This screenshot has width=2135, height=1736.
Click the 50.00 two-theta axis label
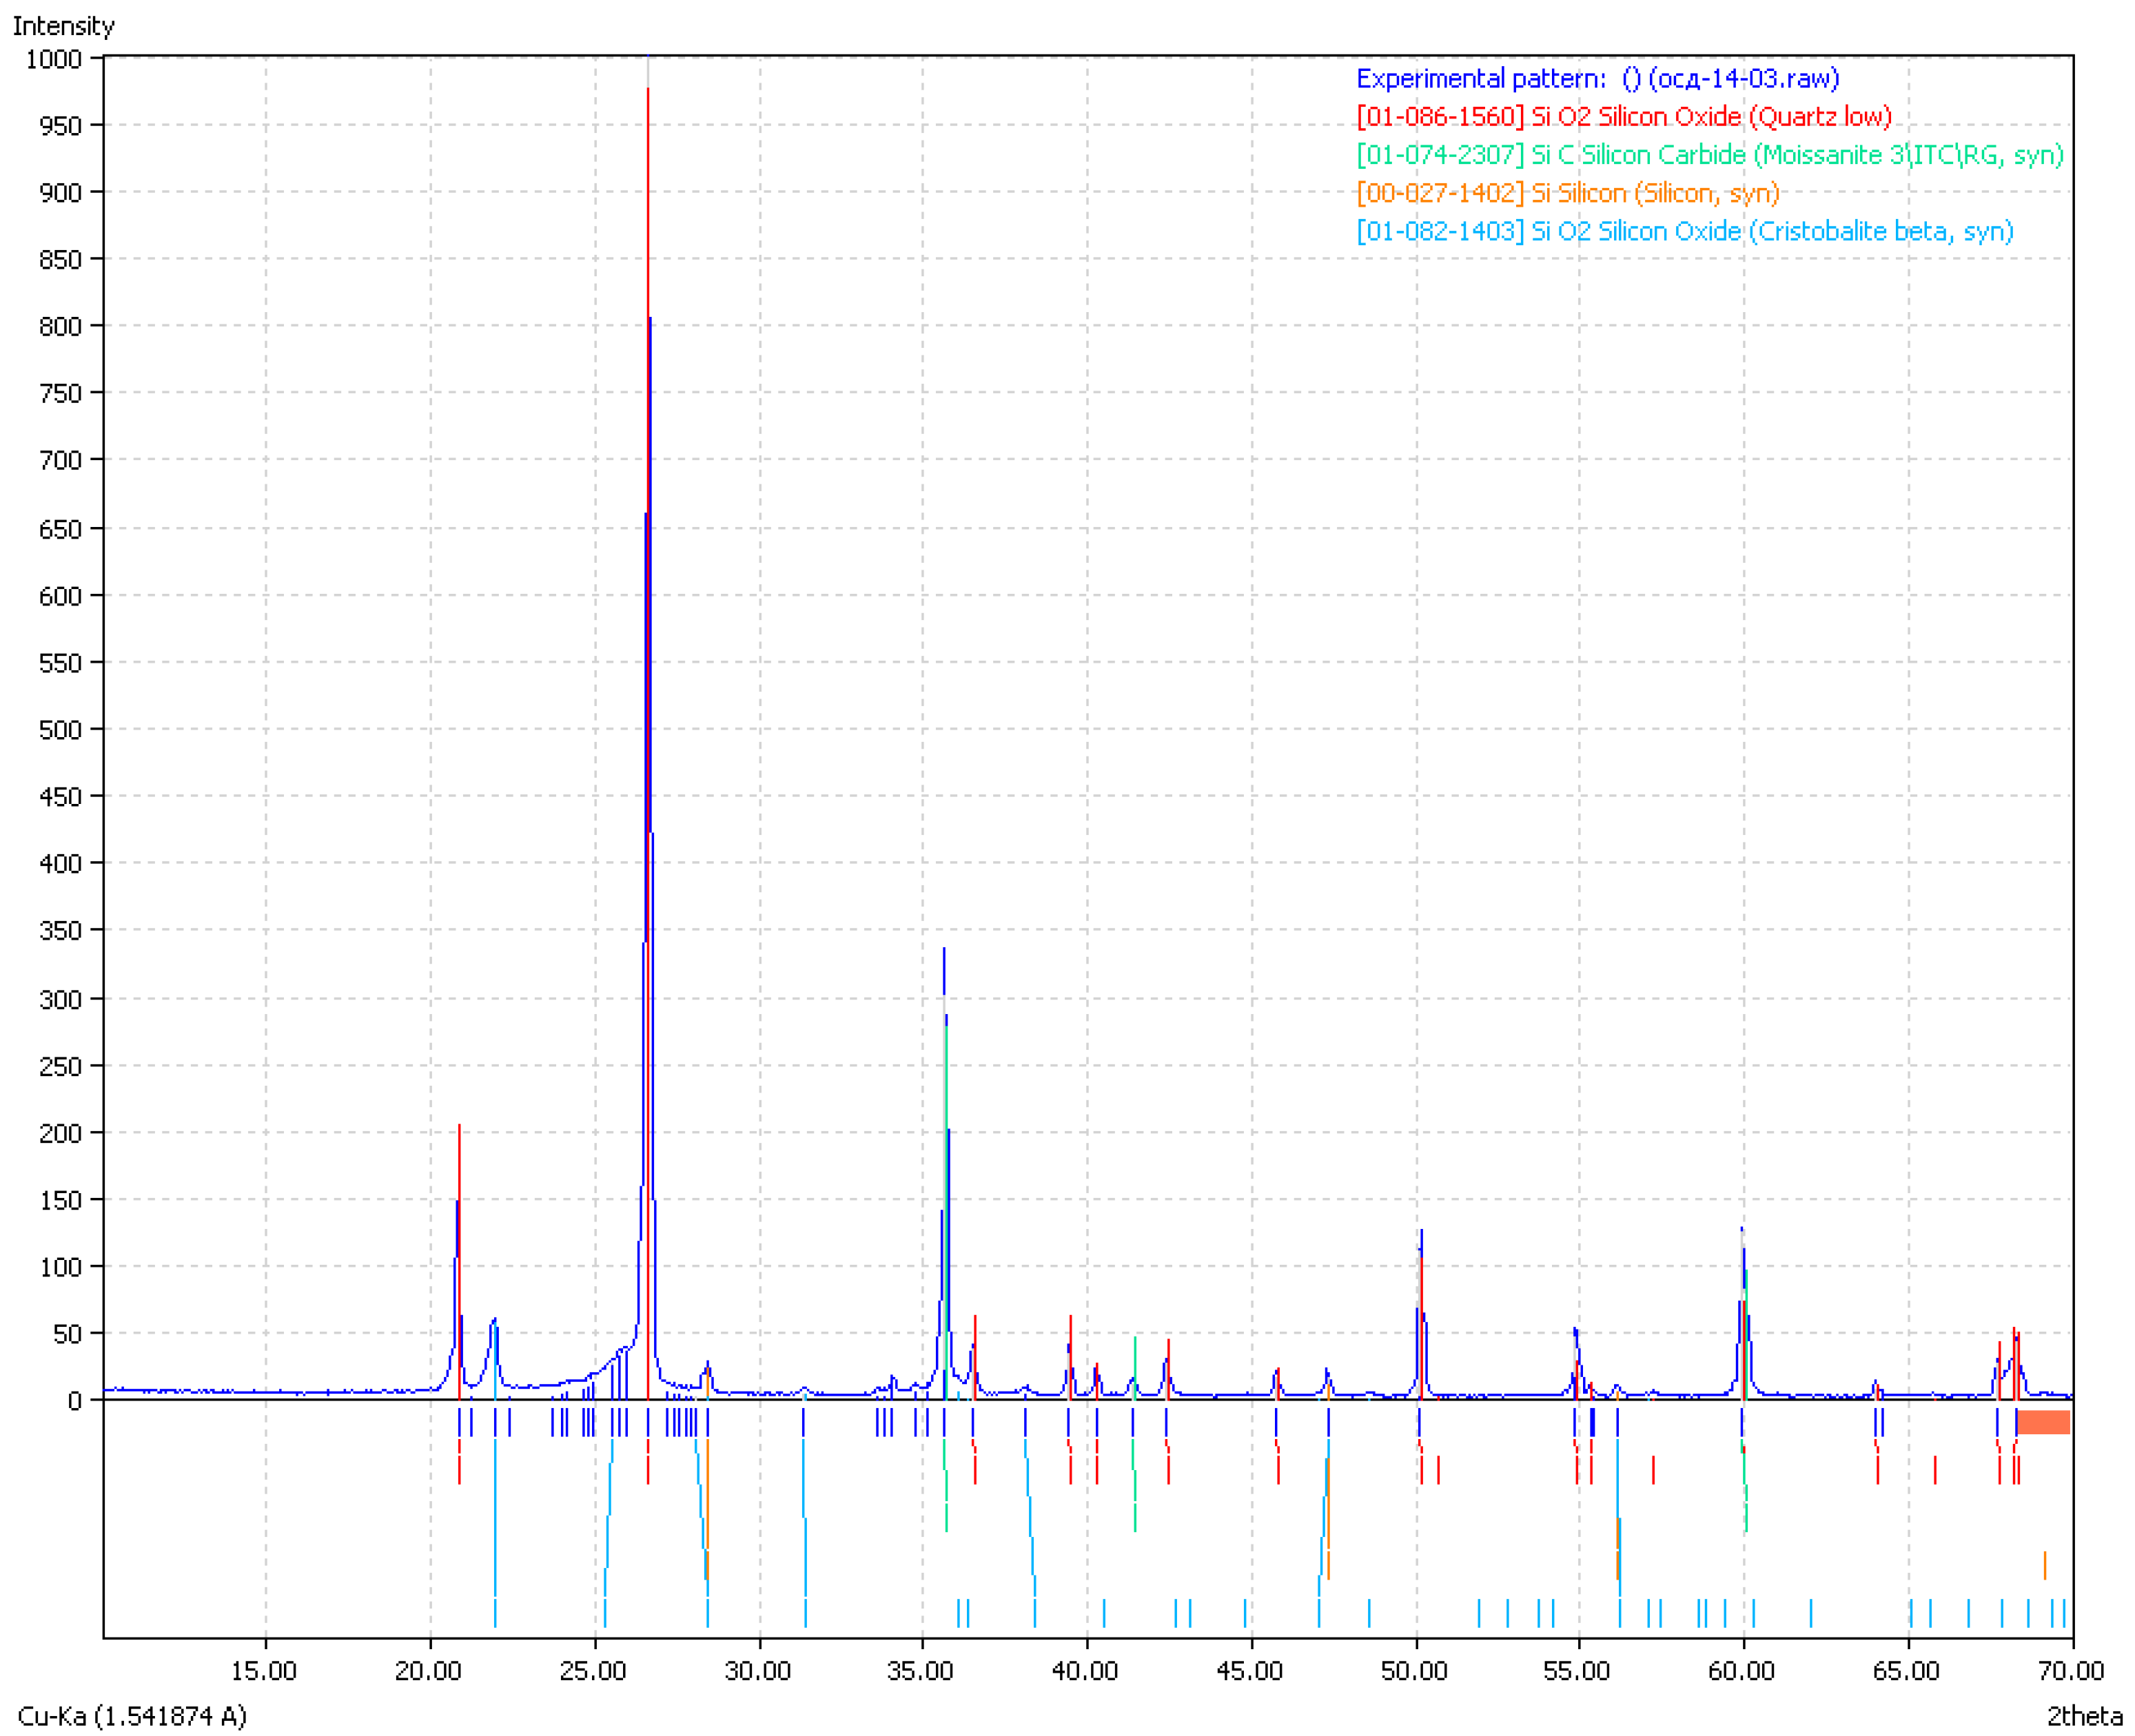coord(1415,1671)
